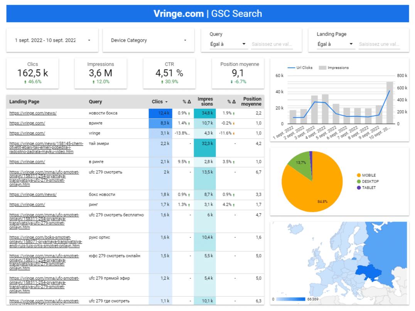This screenshot has height=311, width=415.
Task: Open vringe.com link in vringe query row
Action: [x=27, y=133]
